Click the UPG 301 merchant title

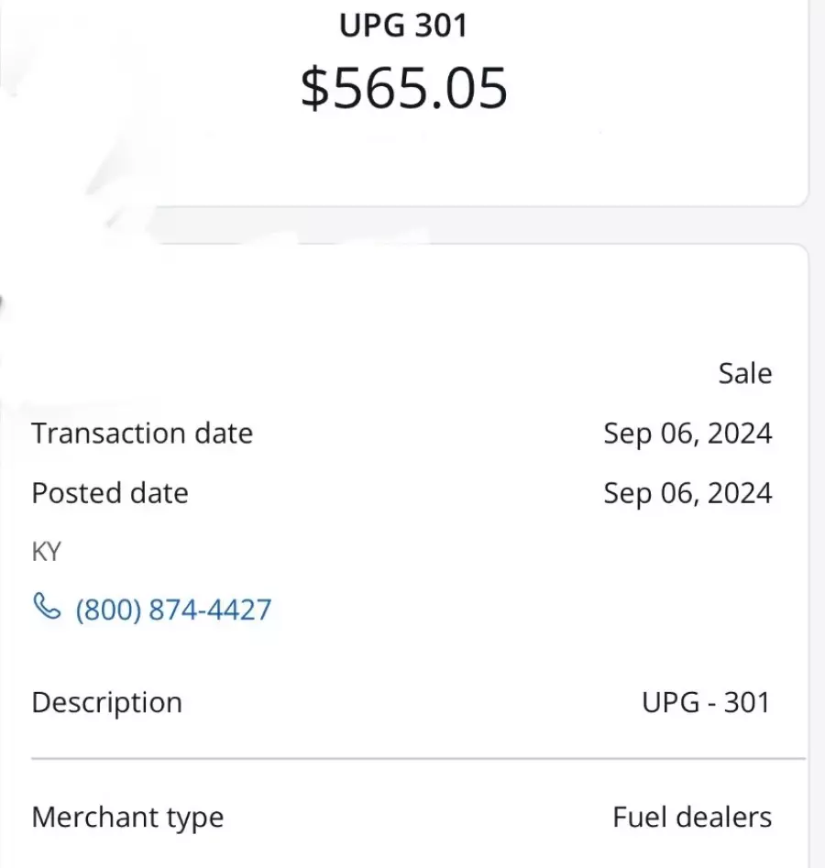tap(403, 26)
